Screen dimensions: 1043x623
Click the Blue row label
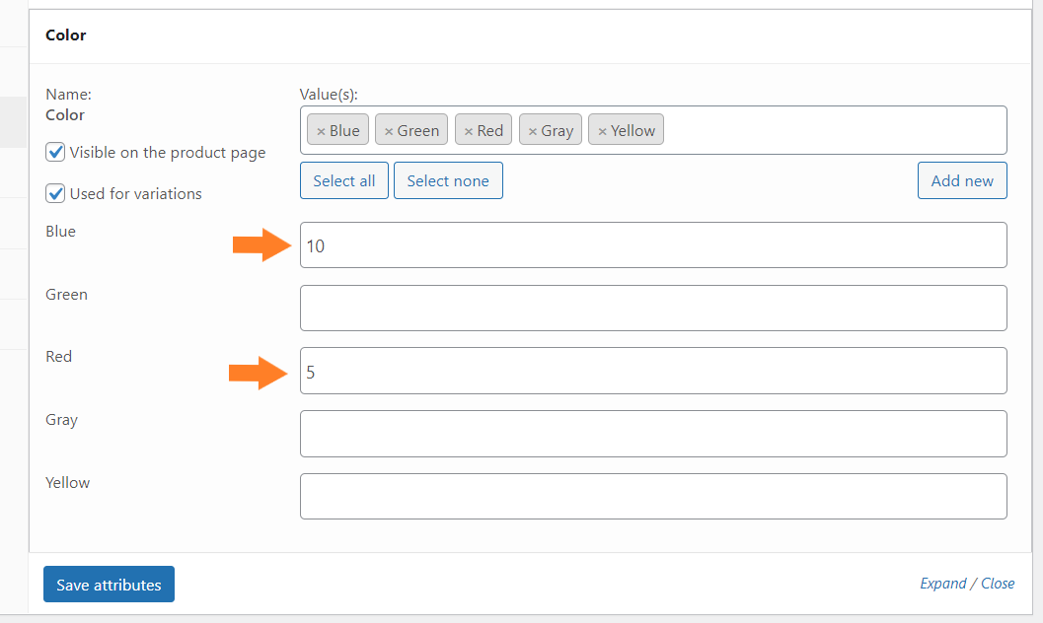click(x=60, y=231)
